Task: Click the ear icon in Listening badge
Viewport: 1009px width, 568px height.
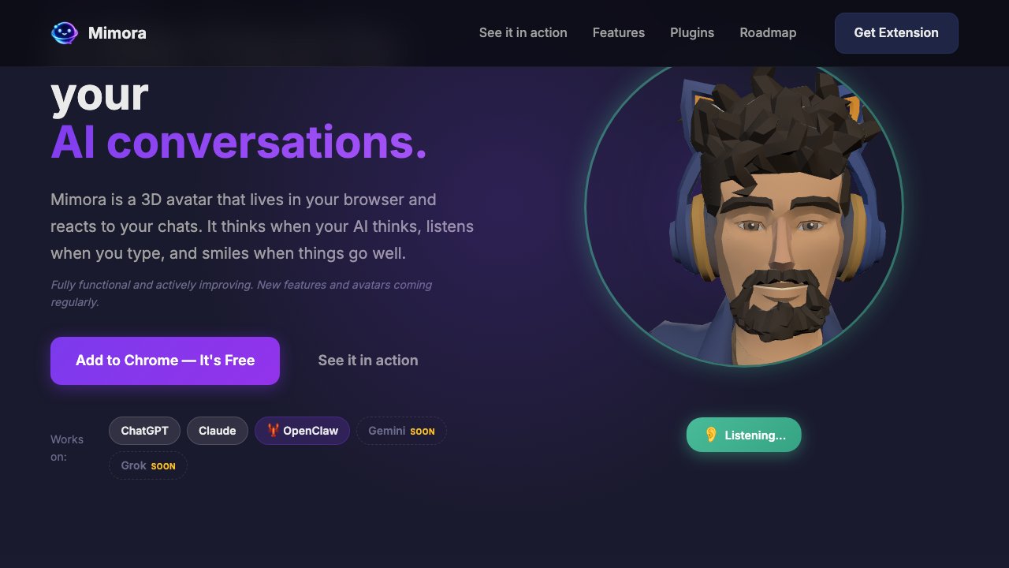Action: click(x=711, y=435)
